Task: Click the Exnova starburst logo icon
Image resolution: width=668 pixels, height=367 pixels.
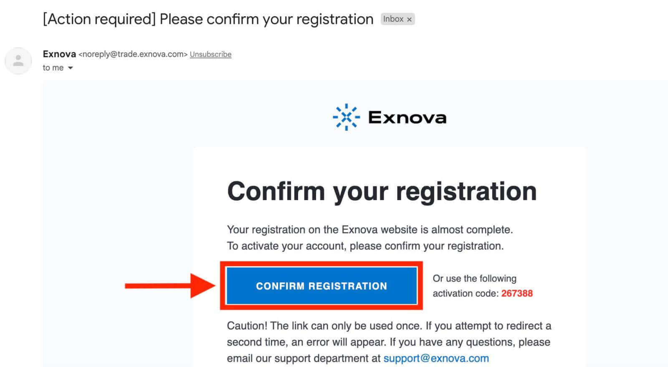Action: pos(346,117)
